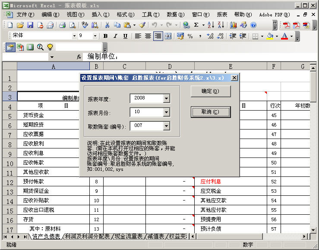This screenshot has width=319, height=250.
Task: Open the 编辑(E) menu
Action: [x=51, y=15]
